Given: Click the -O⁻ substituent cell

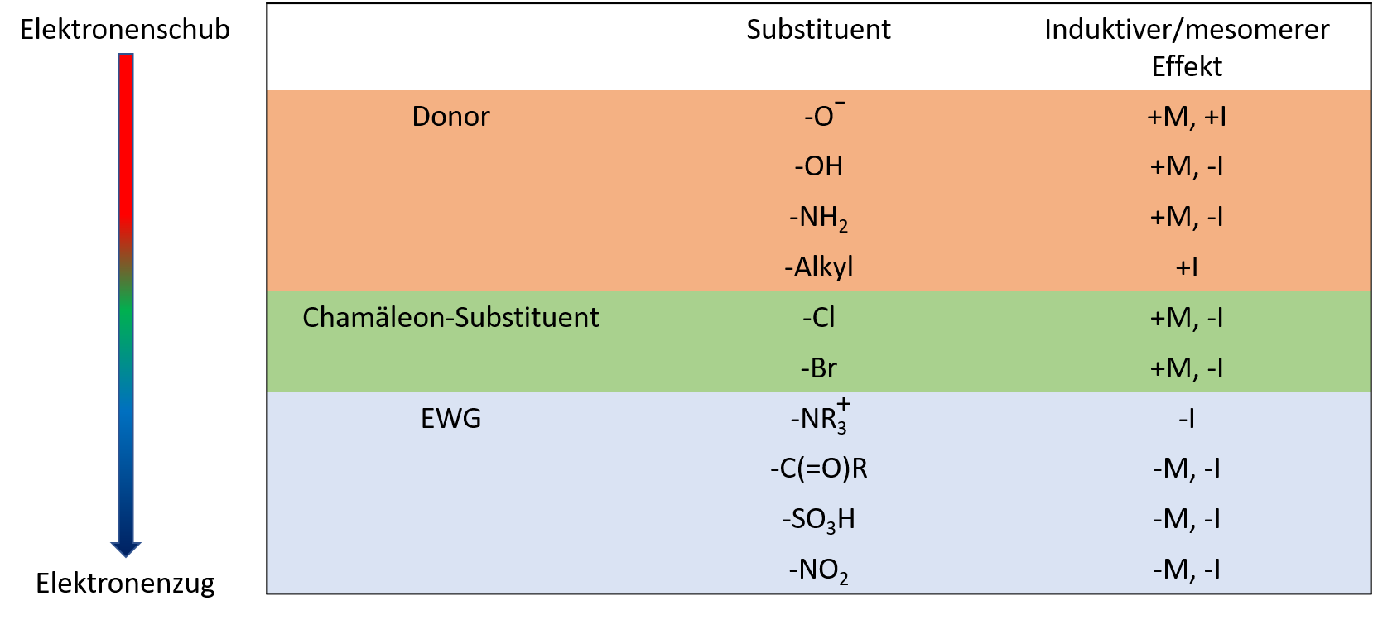Looking at the screenshot, I should coord(821,115).
